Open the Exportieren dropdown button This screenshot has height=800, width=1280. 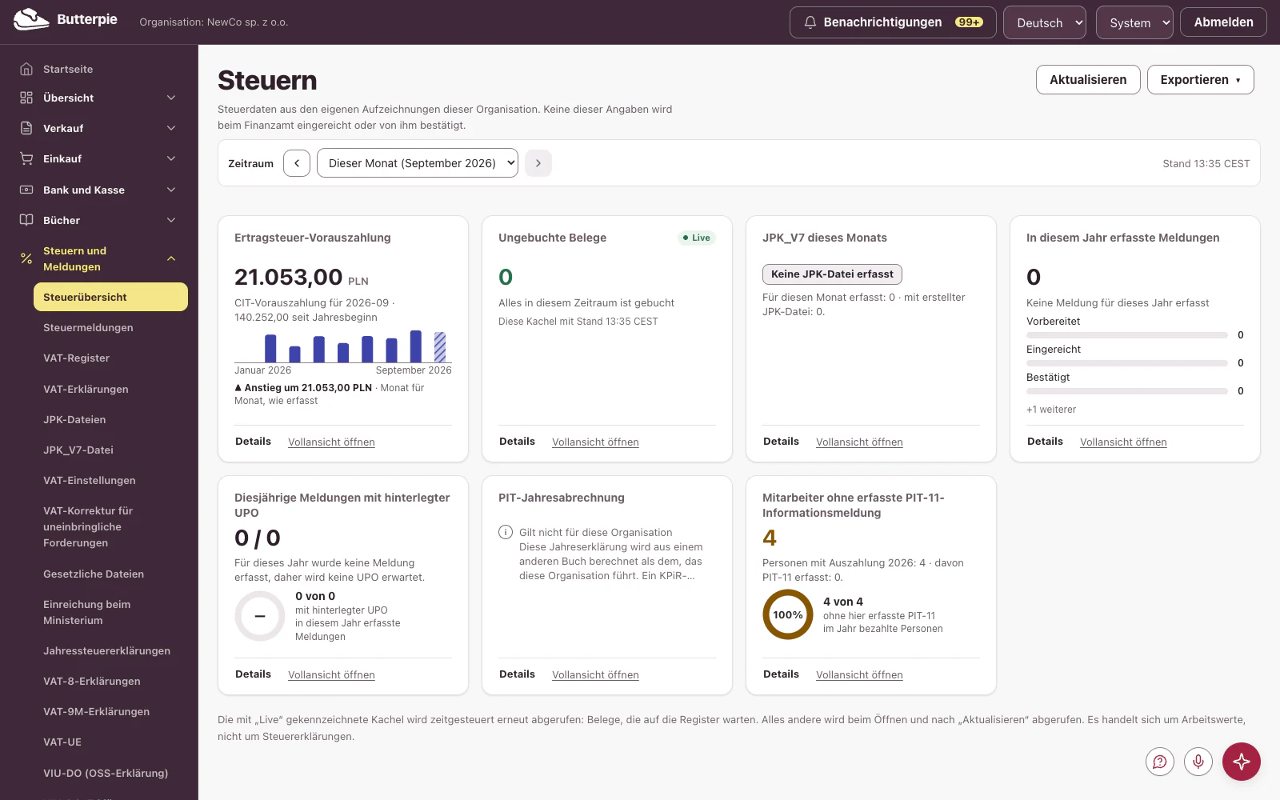click(1201, 80)
